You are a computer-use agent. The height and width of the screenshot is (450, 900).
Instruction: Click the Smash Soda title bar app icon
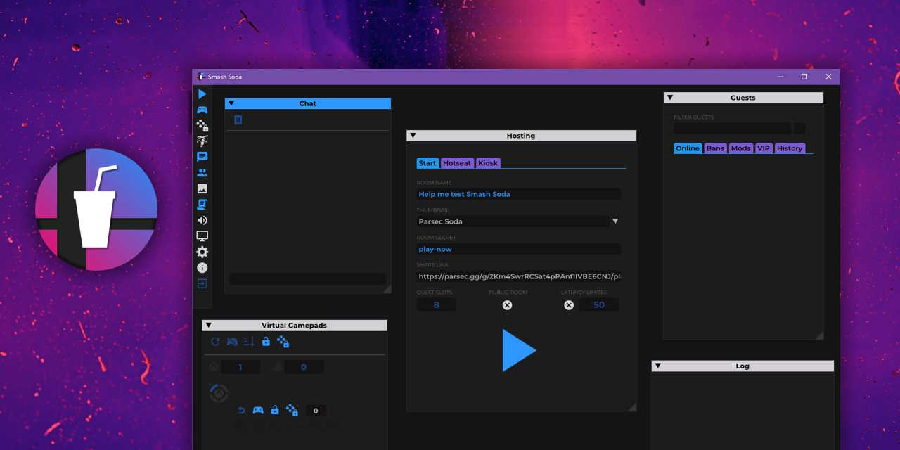click(x=201, y=77)
